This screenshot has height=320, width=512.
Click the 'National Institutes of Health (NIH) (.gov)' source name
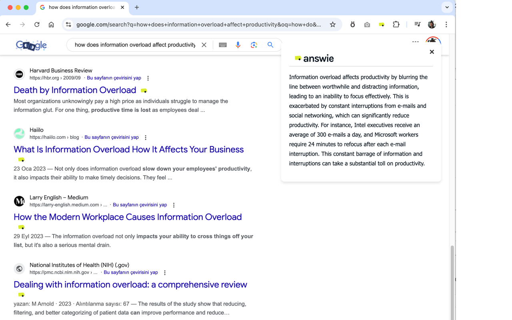pos(79,265)
